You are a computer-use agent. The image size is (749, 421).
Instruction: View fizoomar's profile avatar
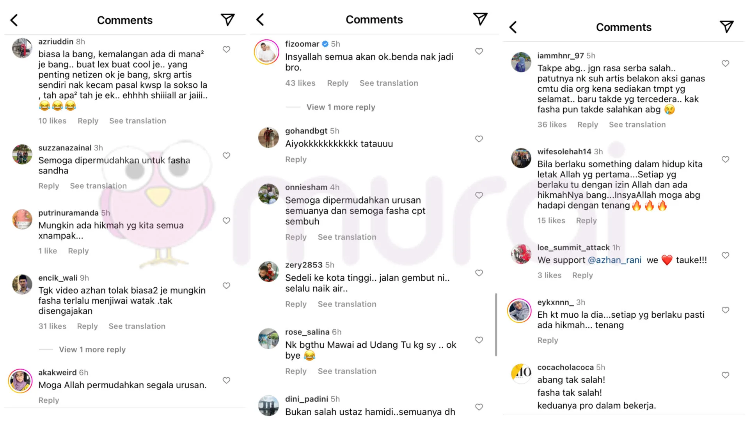coord(267,51)
